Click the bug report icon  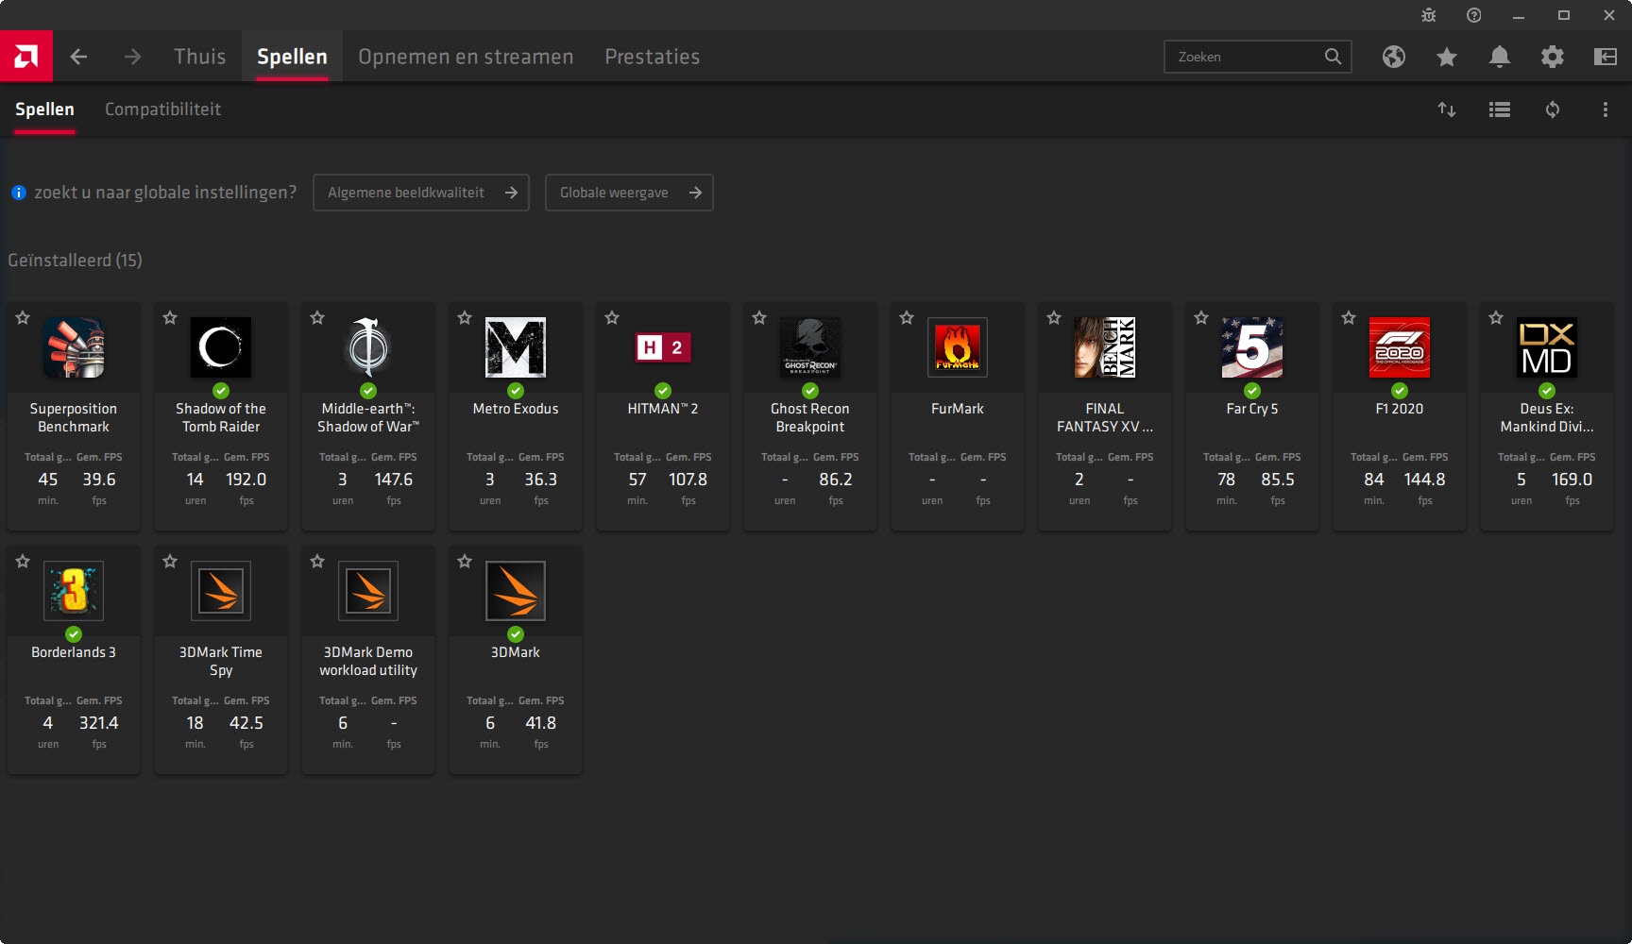coord(1429,15)
